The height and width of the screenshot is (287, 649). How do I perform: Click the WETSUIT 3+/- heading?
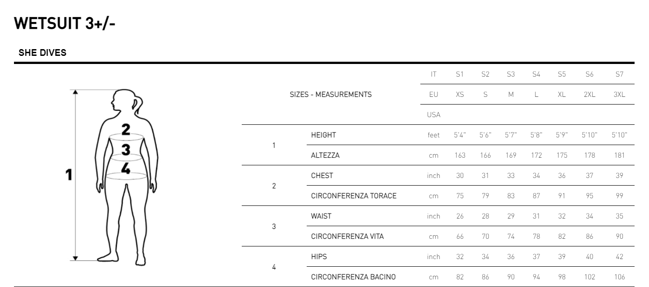[x=65, y=23]
